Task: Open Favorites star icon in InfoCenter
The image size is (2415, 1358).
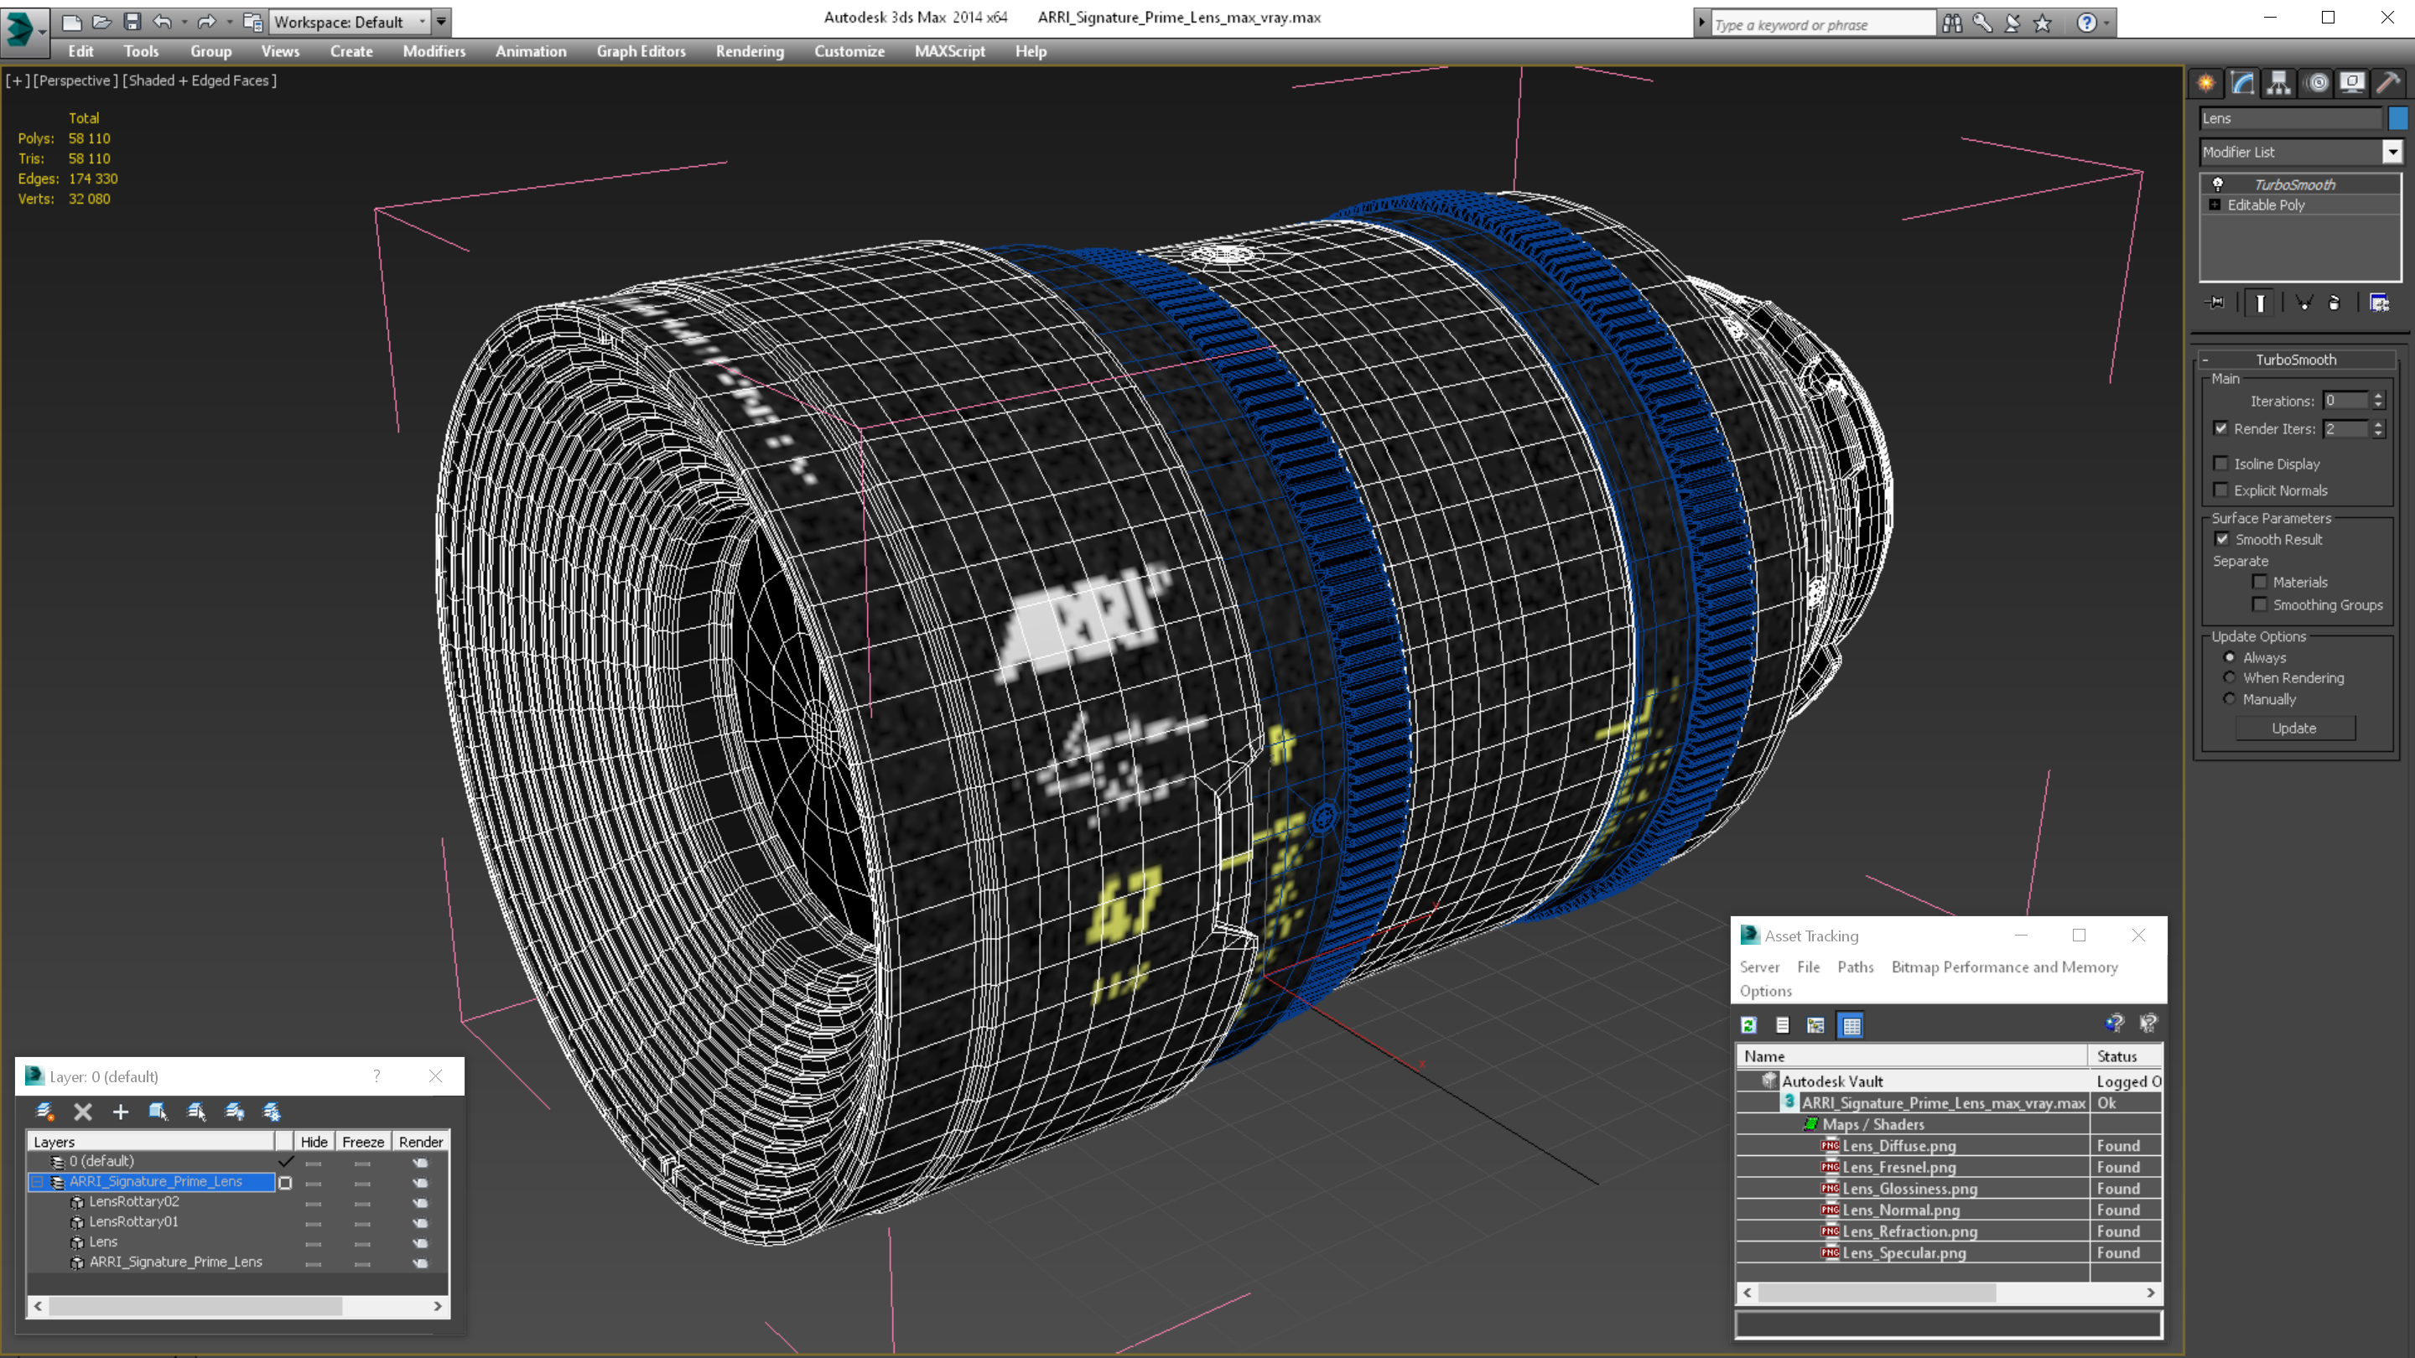Action: pos(2043,23)
